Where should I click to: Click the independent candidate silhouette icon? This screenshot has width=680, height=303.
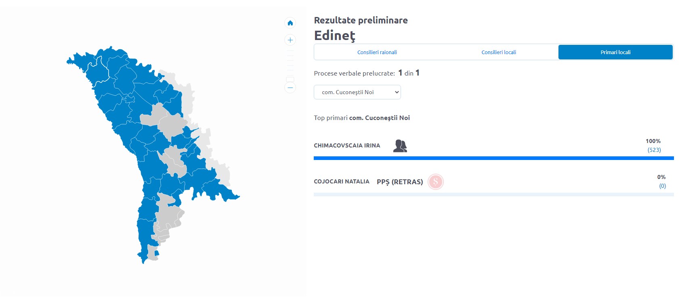click(x=400, y=146)
